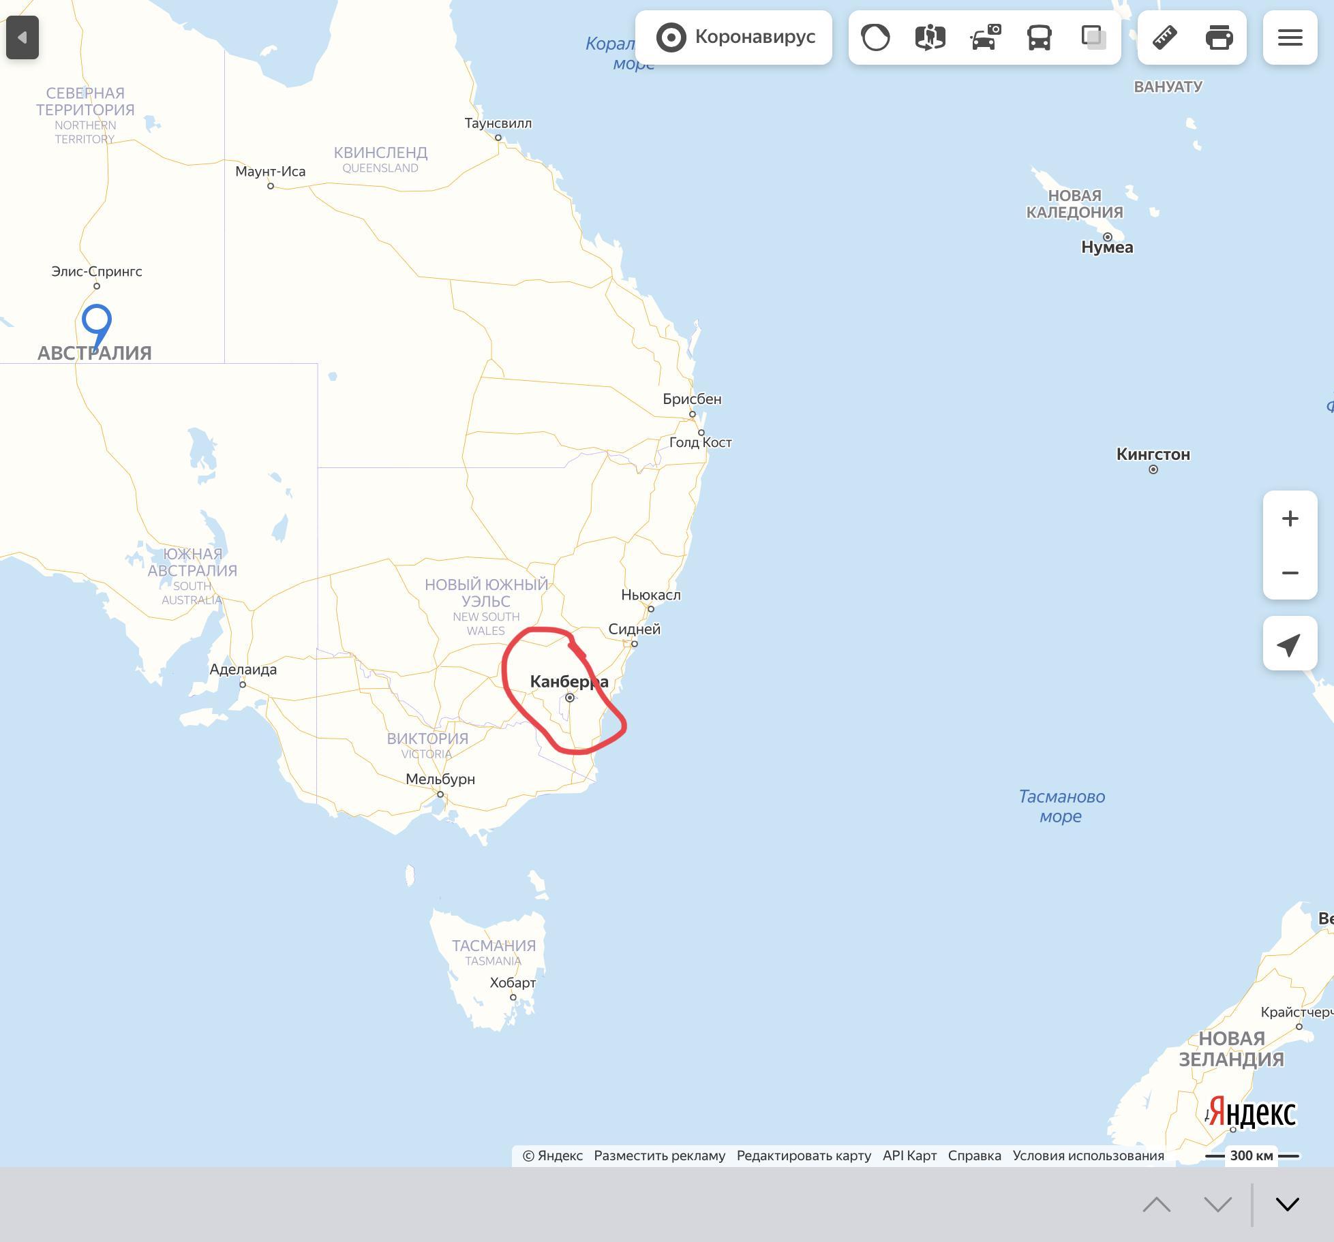
Task: Expand the collapsed left sidebar panel
Action: (x=22, y=37)
